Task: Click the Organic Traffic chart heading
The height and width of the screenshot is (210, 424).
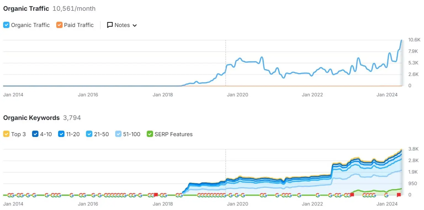Action: tap(26, 9)
